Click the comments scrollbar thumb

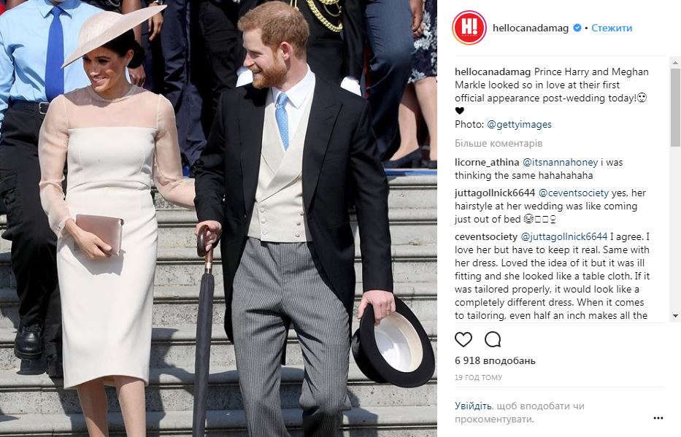(675, 107)
